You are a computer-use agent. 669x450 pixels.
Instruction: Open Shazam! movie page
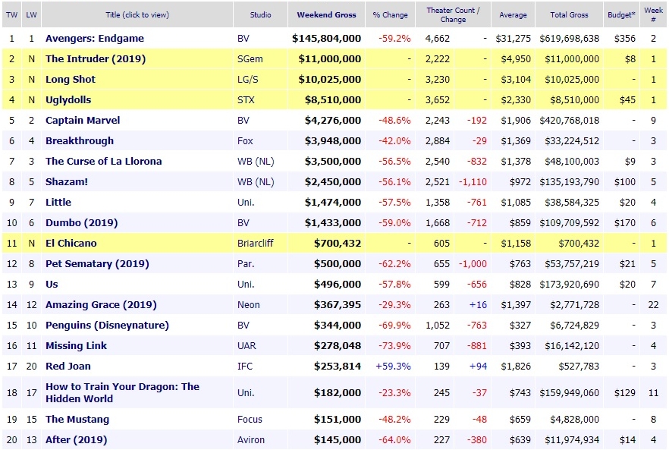point(67,182)
